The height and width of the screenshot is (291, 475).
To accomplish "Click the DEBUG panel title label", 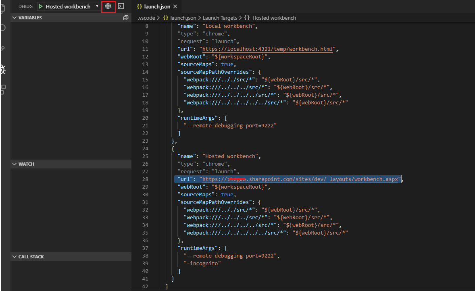I will (x=25, y=6).
